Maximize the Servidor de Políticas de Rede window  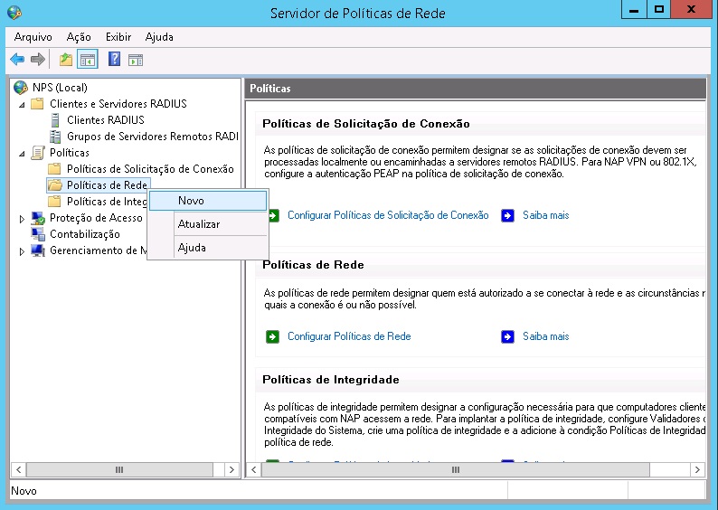[x=658, y=10]
